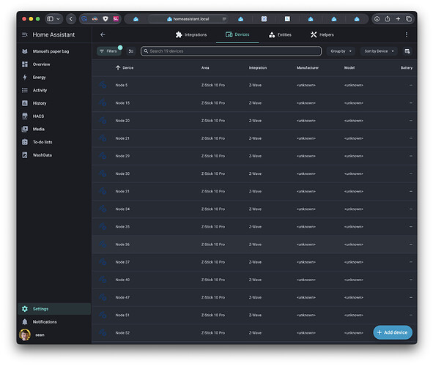The image size is (433, 366).
Task: Open the Energy dashboard icon
Action: 25,78
